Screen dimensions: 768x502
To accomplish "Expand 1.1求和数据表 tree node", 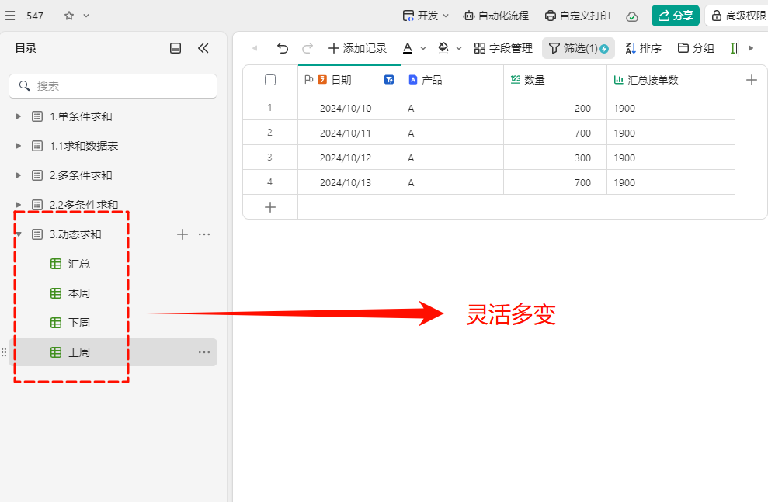I will click(x=18, y=146).
